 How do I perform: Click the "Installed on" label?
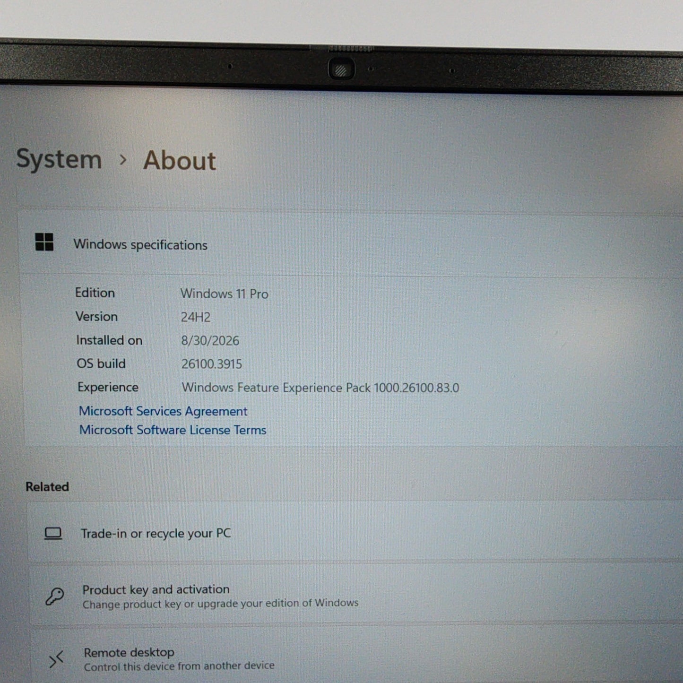(109, 340)
